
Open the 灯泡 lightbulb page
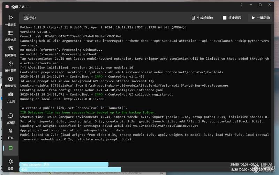(x=10, y=134)
